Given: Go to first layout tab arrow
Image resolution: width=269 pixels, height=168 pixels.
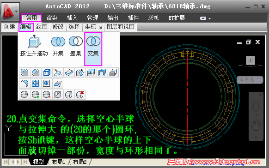Looking at the screenshot, I should point(6,162).
